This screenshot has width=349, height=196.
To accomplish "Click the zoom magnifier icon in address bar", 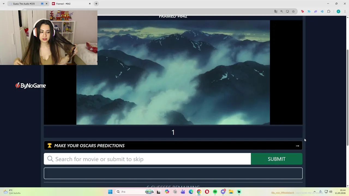I will pos(282,11).
